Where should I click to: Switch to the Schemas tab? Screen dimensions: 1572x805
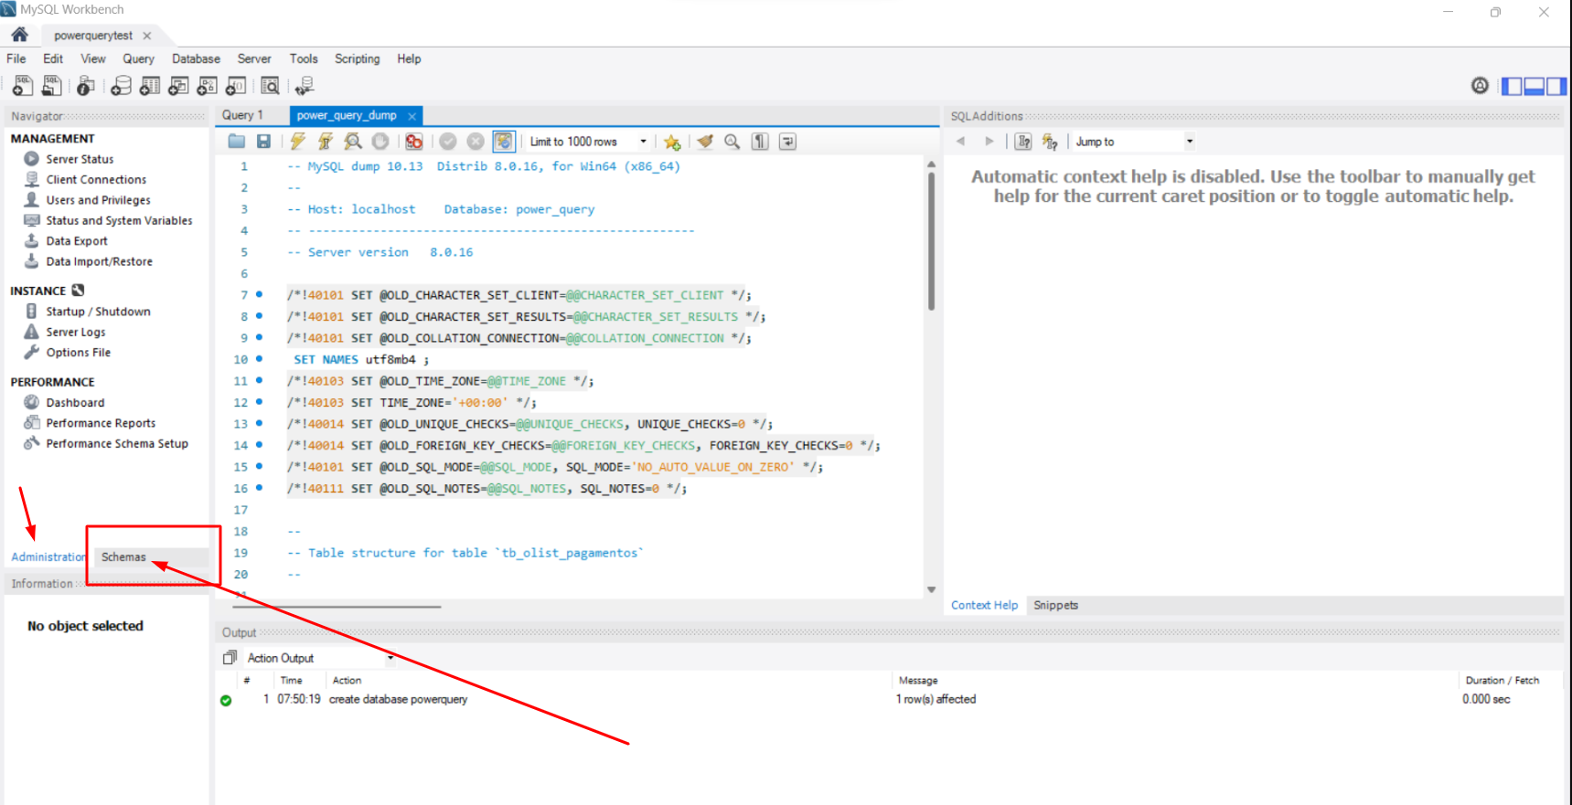(123, 557)
